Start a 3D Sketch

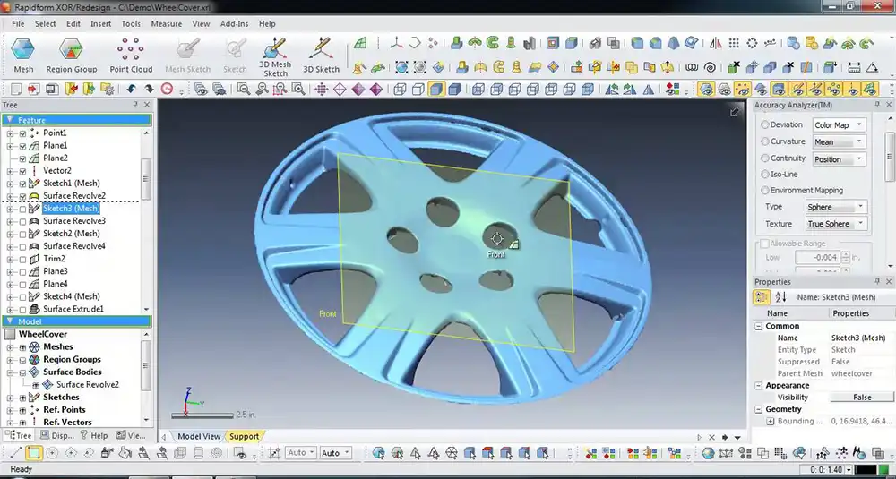tap(321, 56)
